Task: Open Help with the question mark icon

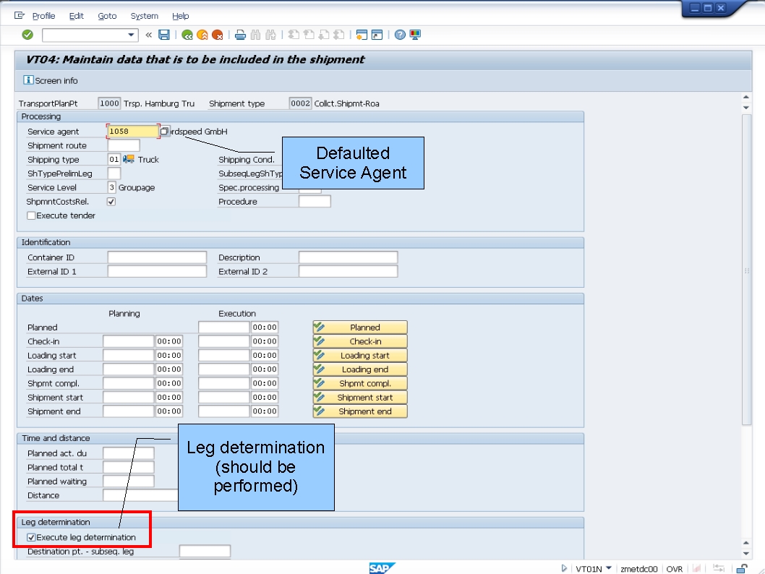Action: (399, 34)
